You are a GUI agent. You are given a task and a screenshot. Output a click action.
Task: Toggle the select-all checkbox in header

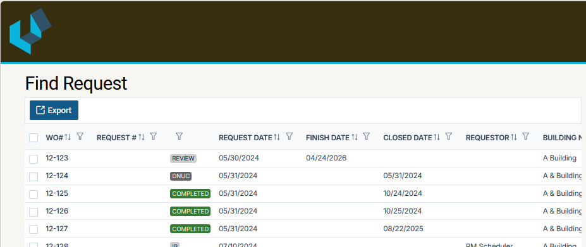[34, 138]
